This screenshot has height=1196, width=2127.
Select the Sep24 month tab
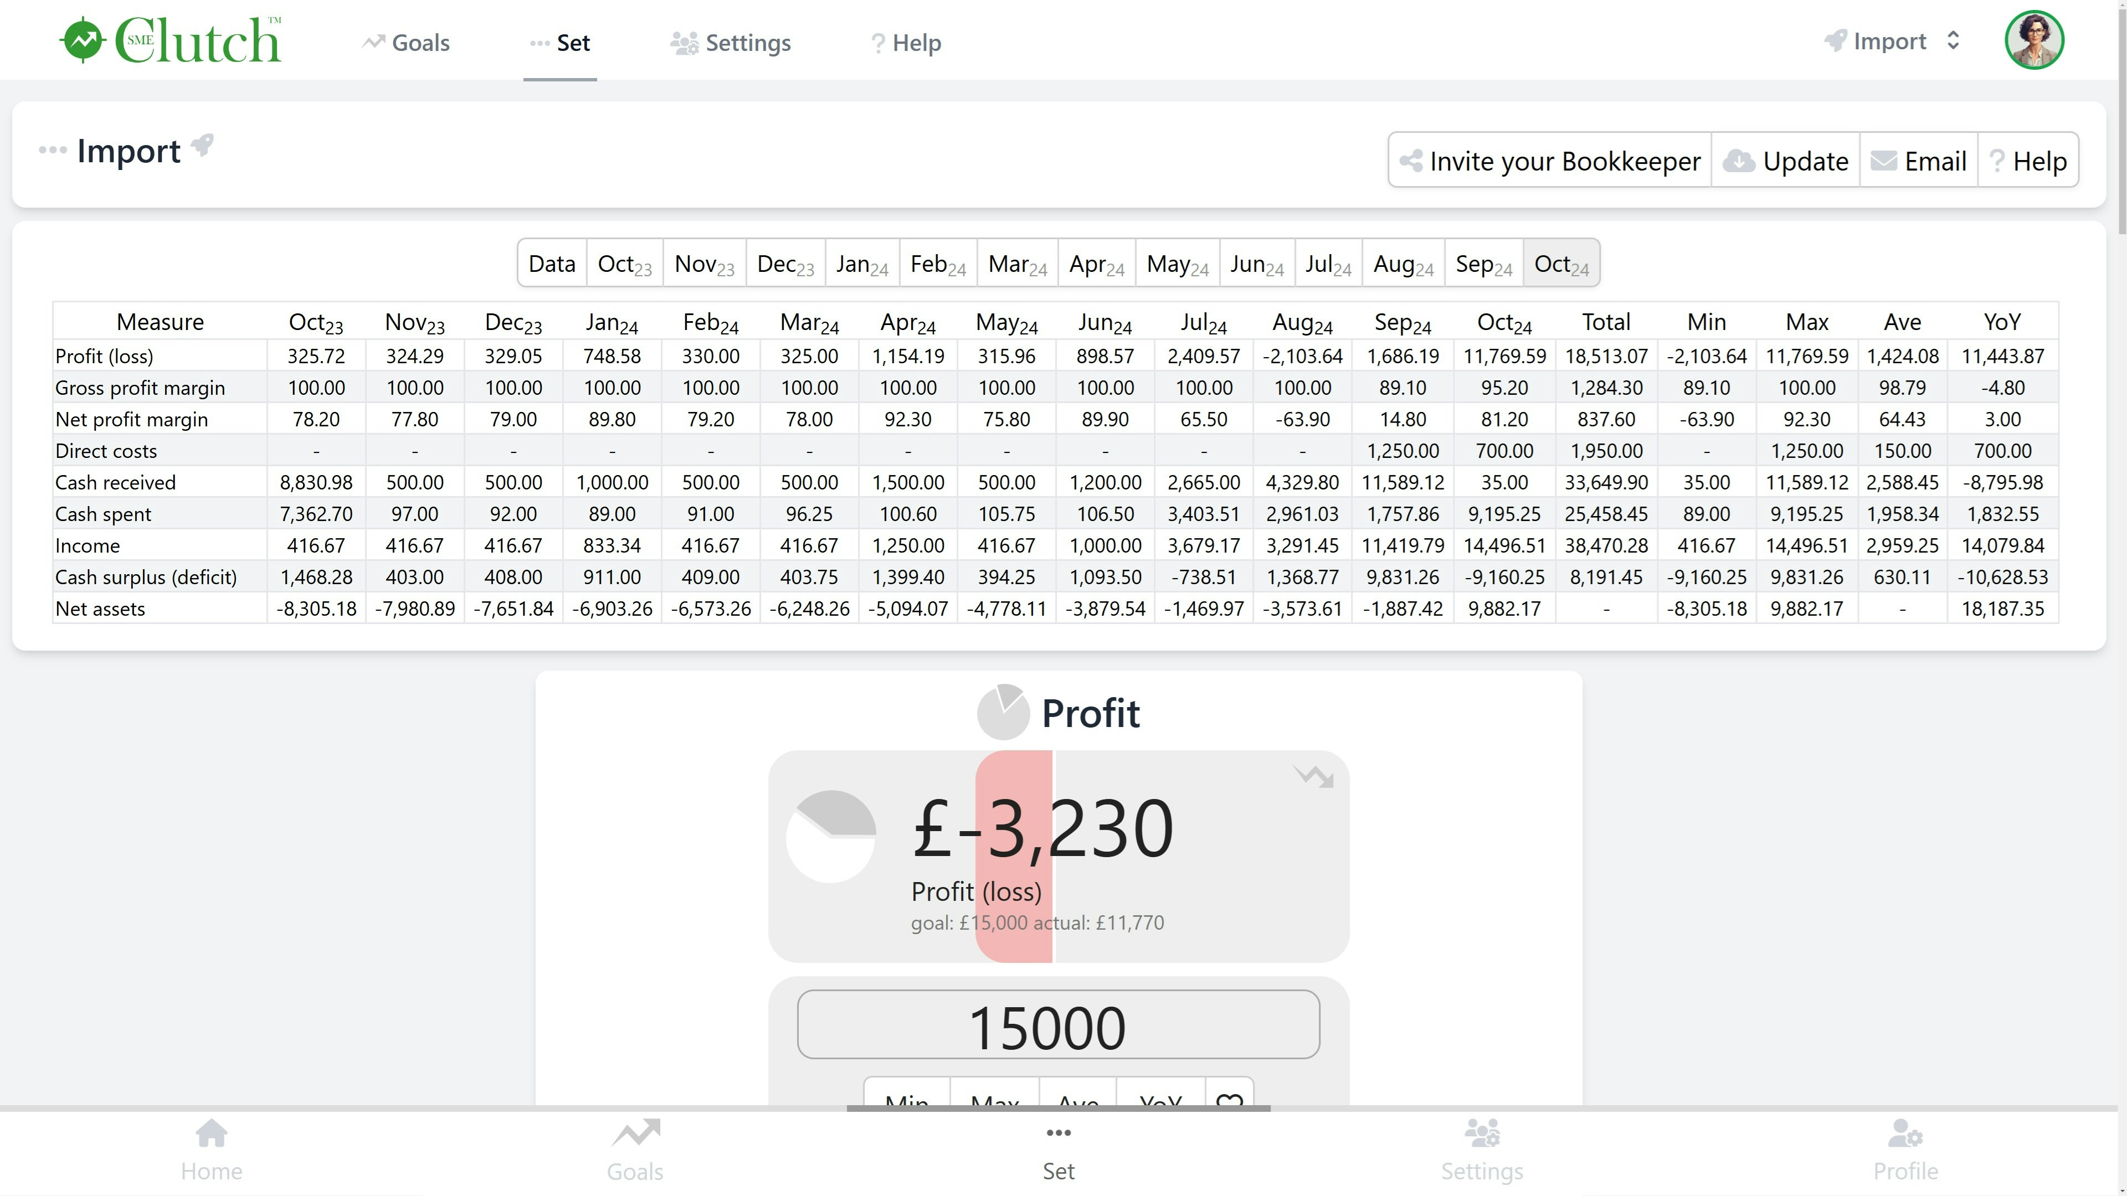point(1484,264)
